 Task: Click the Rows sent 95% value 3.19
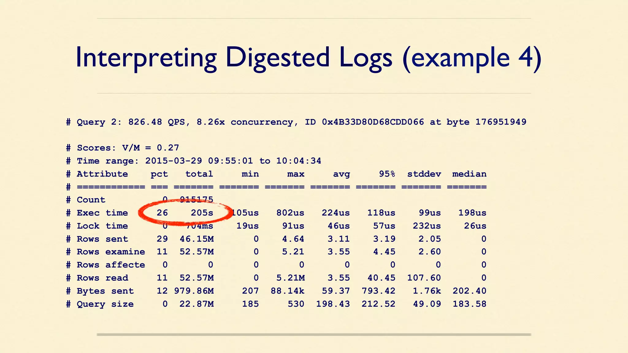click(384, 239)
